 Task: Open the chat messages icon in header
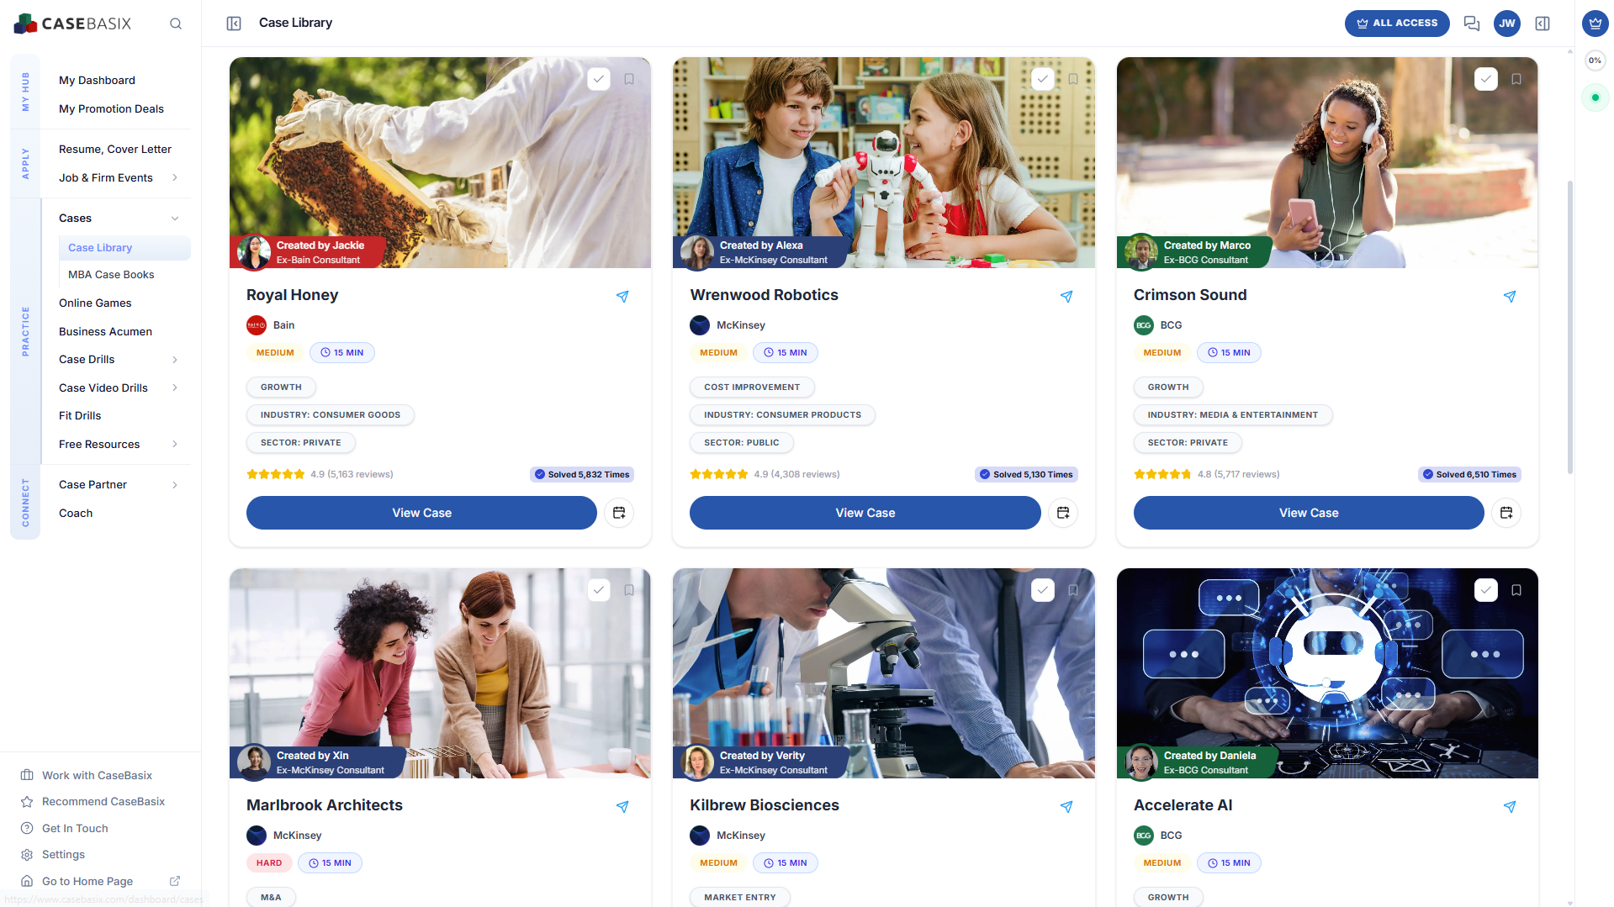[1472, 24]
